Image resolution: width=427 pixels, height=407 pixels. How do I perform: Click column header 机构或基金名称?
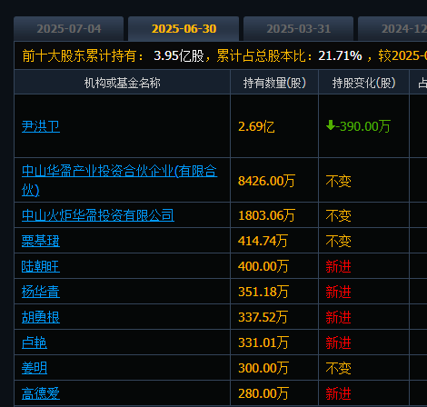coord(122,83)
